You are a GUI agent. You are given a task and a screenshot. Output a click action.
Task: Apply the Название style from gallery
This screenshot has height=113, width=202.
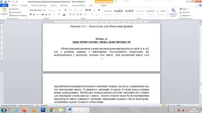pos(150,12)
